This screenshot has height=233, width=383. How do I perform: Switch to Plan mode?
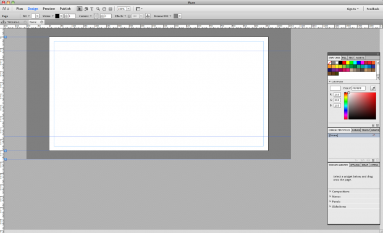point(20,9)
